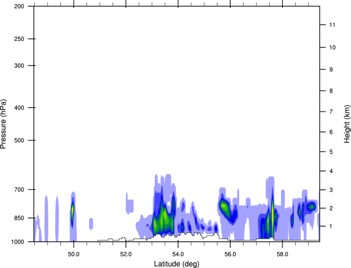Image resolution: width=351 pixels, height=268 pixels.
Task: Click the 'Latitude (deg)' axis title
Action: pos(176,264)
